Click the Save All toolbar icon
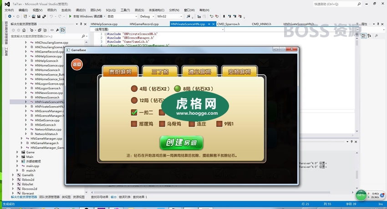This screenshot has width=387, height=209. pos(44,16)
